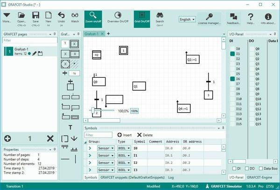This screenshot has height=190, width=280.
Task: Select the hatched comment tool with asterisk
Action: coord(75,64)
